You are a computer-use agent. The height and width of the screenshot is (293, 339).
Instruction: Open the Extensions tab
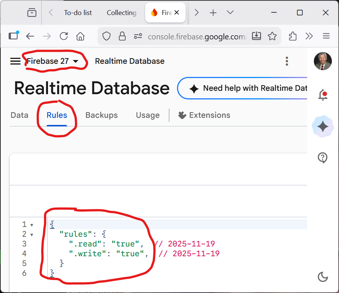pyautogui.click(x=204, y=115)
